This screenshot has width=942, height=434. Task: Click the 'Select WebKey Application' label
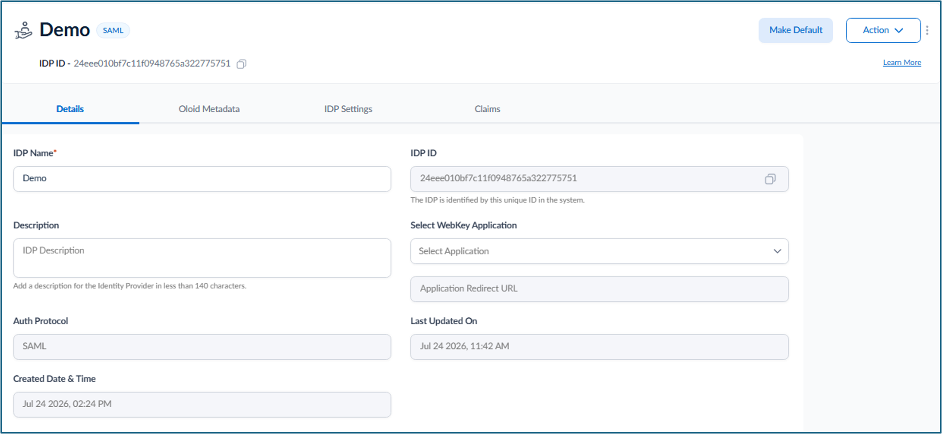pos(463,225)
